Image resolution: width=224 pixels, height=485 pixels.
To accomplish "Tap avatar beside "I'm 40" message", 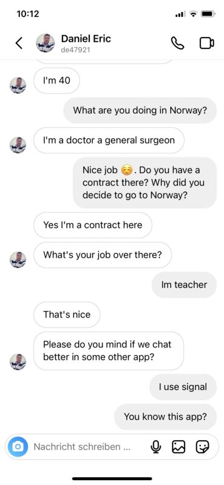I will pos(18,85).
